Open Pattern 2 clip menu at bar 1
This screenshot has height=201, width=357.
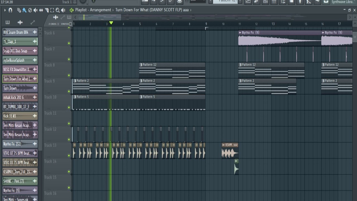click(74, 81)
